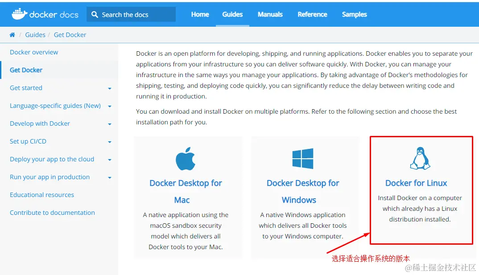Click the Mac card description text
Image resolution: width=479 pixels, height=275 pixels.
(x=186, y=231)
